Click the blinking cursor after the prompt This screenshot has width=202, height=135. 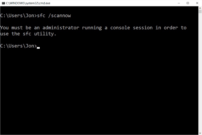(38, 48)
